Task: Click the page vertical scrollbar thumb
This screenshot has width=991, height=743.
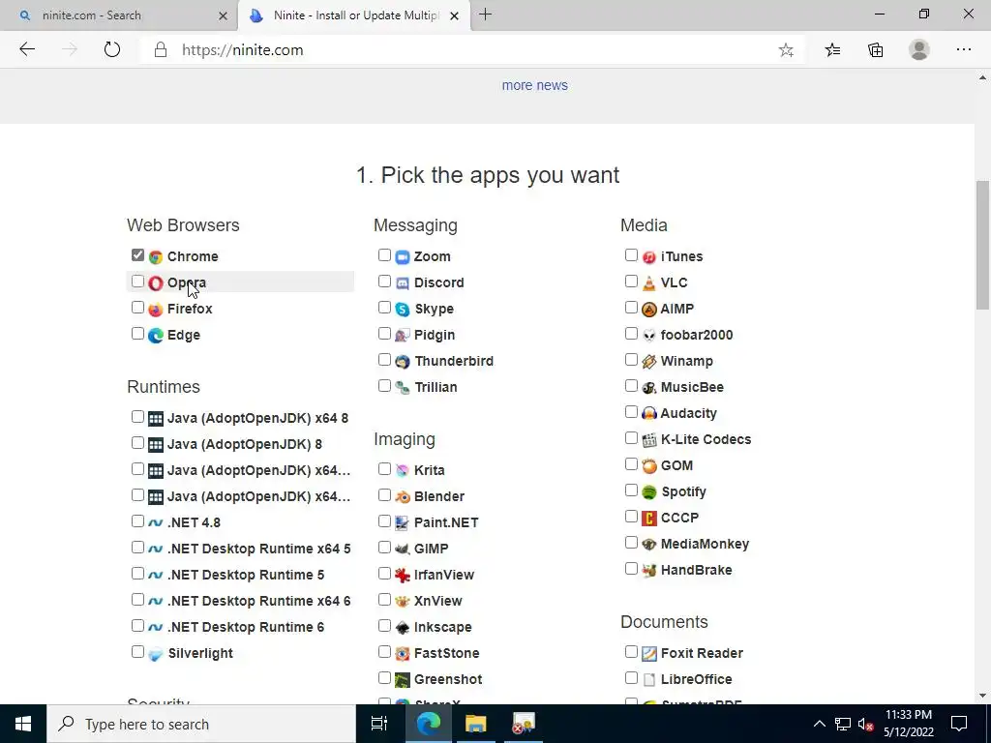Action: (982, 245)
